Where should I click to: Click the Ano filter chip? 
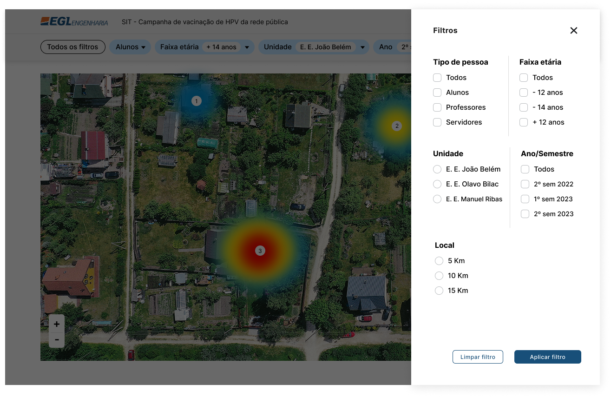click(386, 47)
